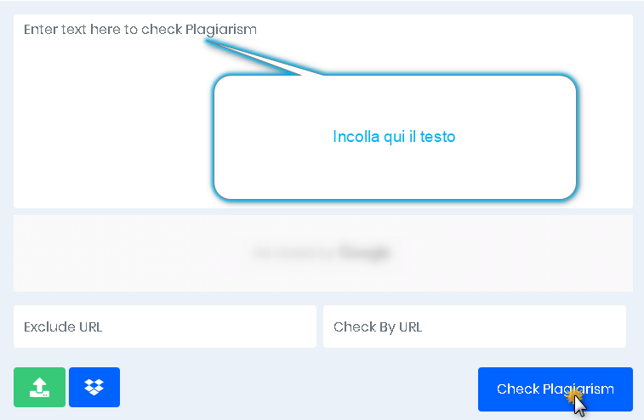Focus the Exclude URL field
Image resolution: width=644 pixels, height=420 pixels.
pyautogui.click(x=165, y=326)
